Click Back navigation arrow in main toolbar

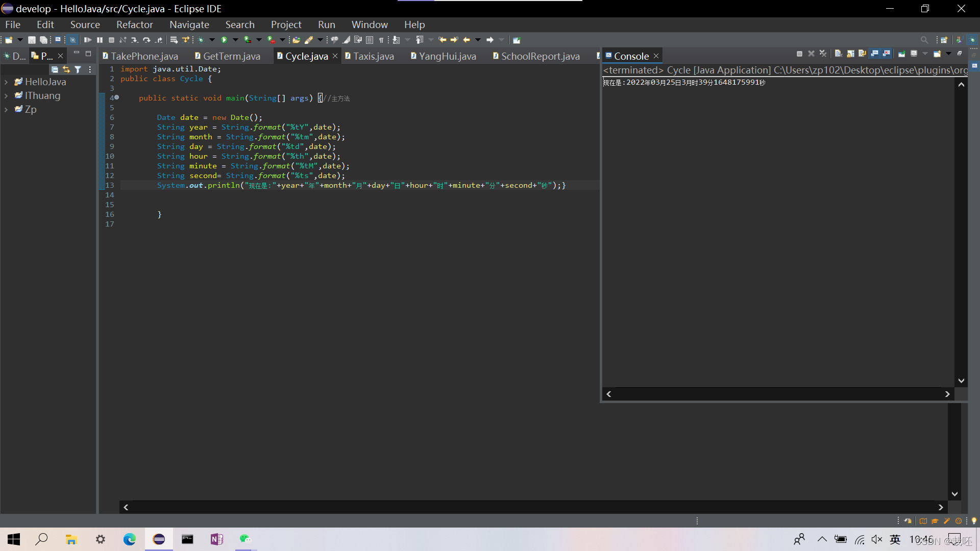(x=466, y=40)
